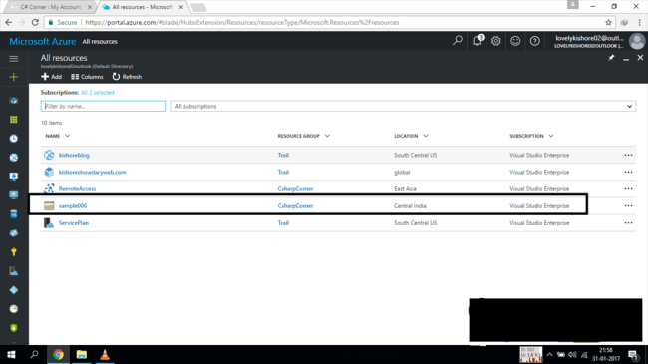Open the Columns chooser
The image size is (648, 364).
click(x=87, y=77)
